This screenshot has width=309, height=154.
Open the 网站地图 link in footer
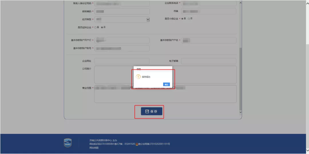click(x=94, y=148)
